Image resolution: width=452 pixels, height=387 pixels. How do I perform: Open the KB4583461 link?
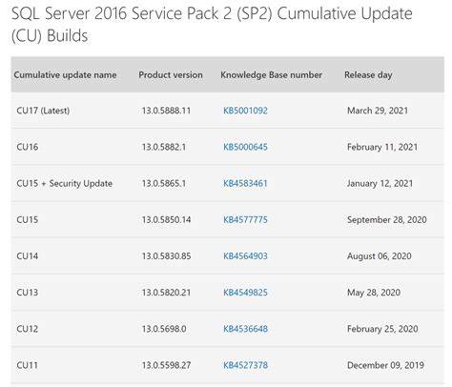245,183
